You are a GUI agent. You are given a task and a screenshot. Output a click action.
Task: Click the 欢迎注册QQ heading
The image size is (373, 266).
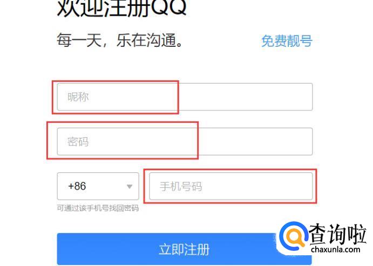click(x=122, y=8)
